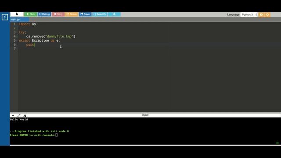The width and height of the screenshot is (281, 158).
Task: Start debugging with the Debug button
Action: pos(44,14)
